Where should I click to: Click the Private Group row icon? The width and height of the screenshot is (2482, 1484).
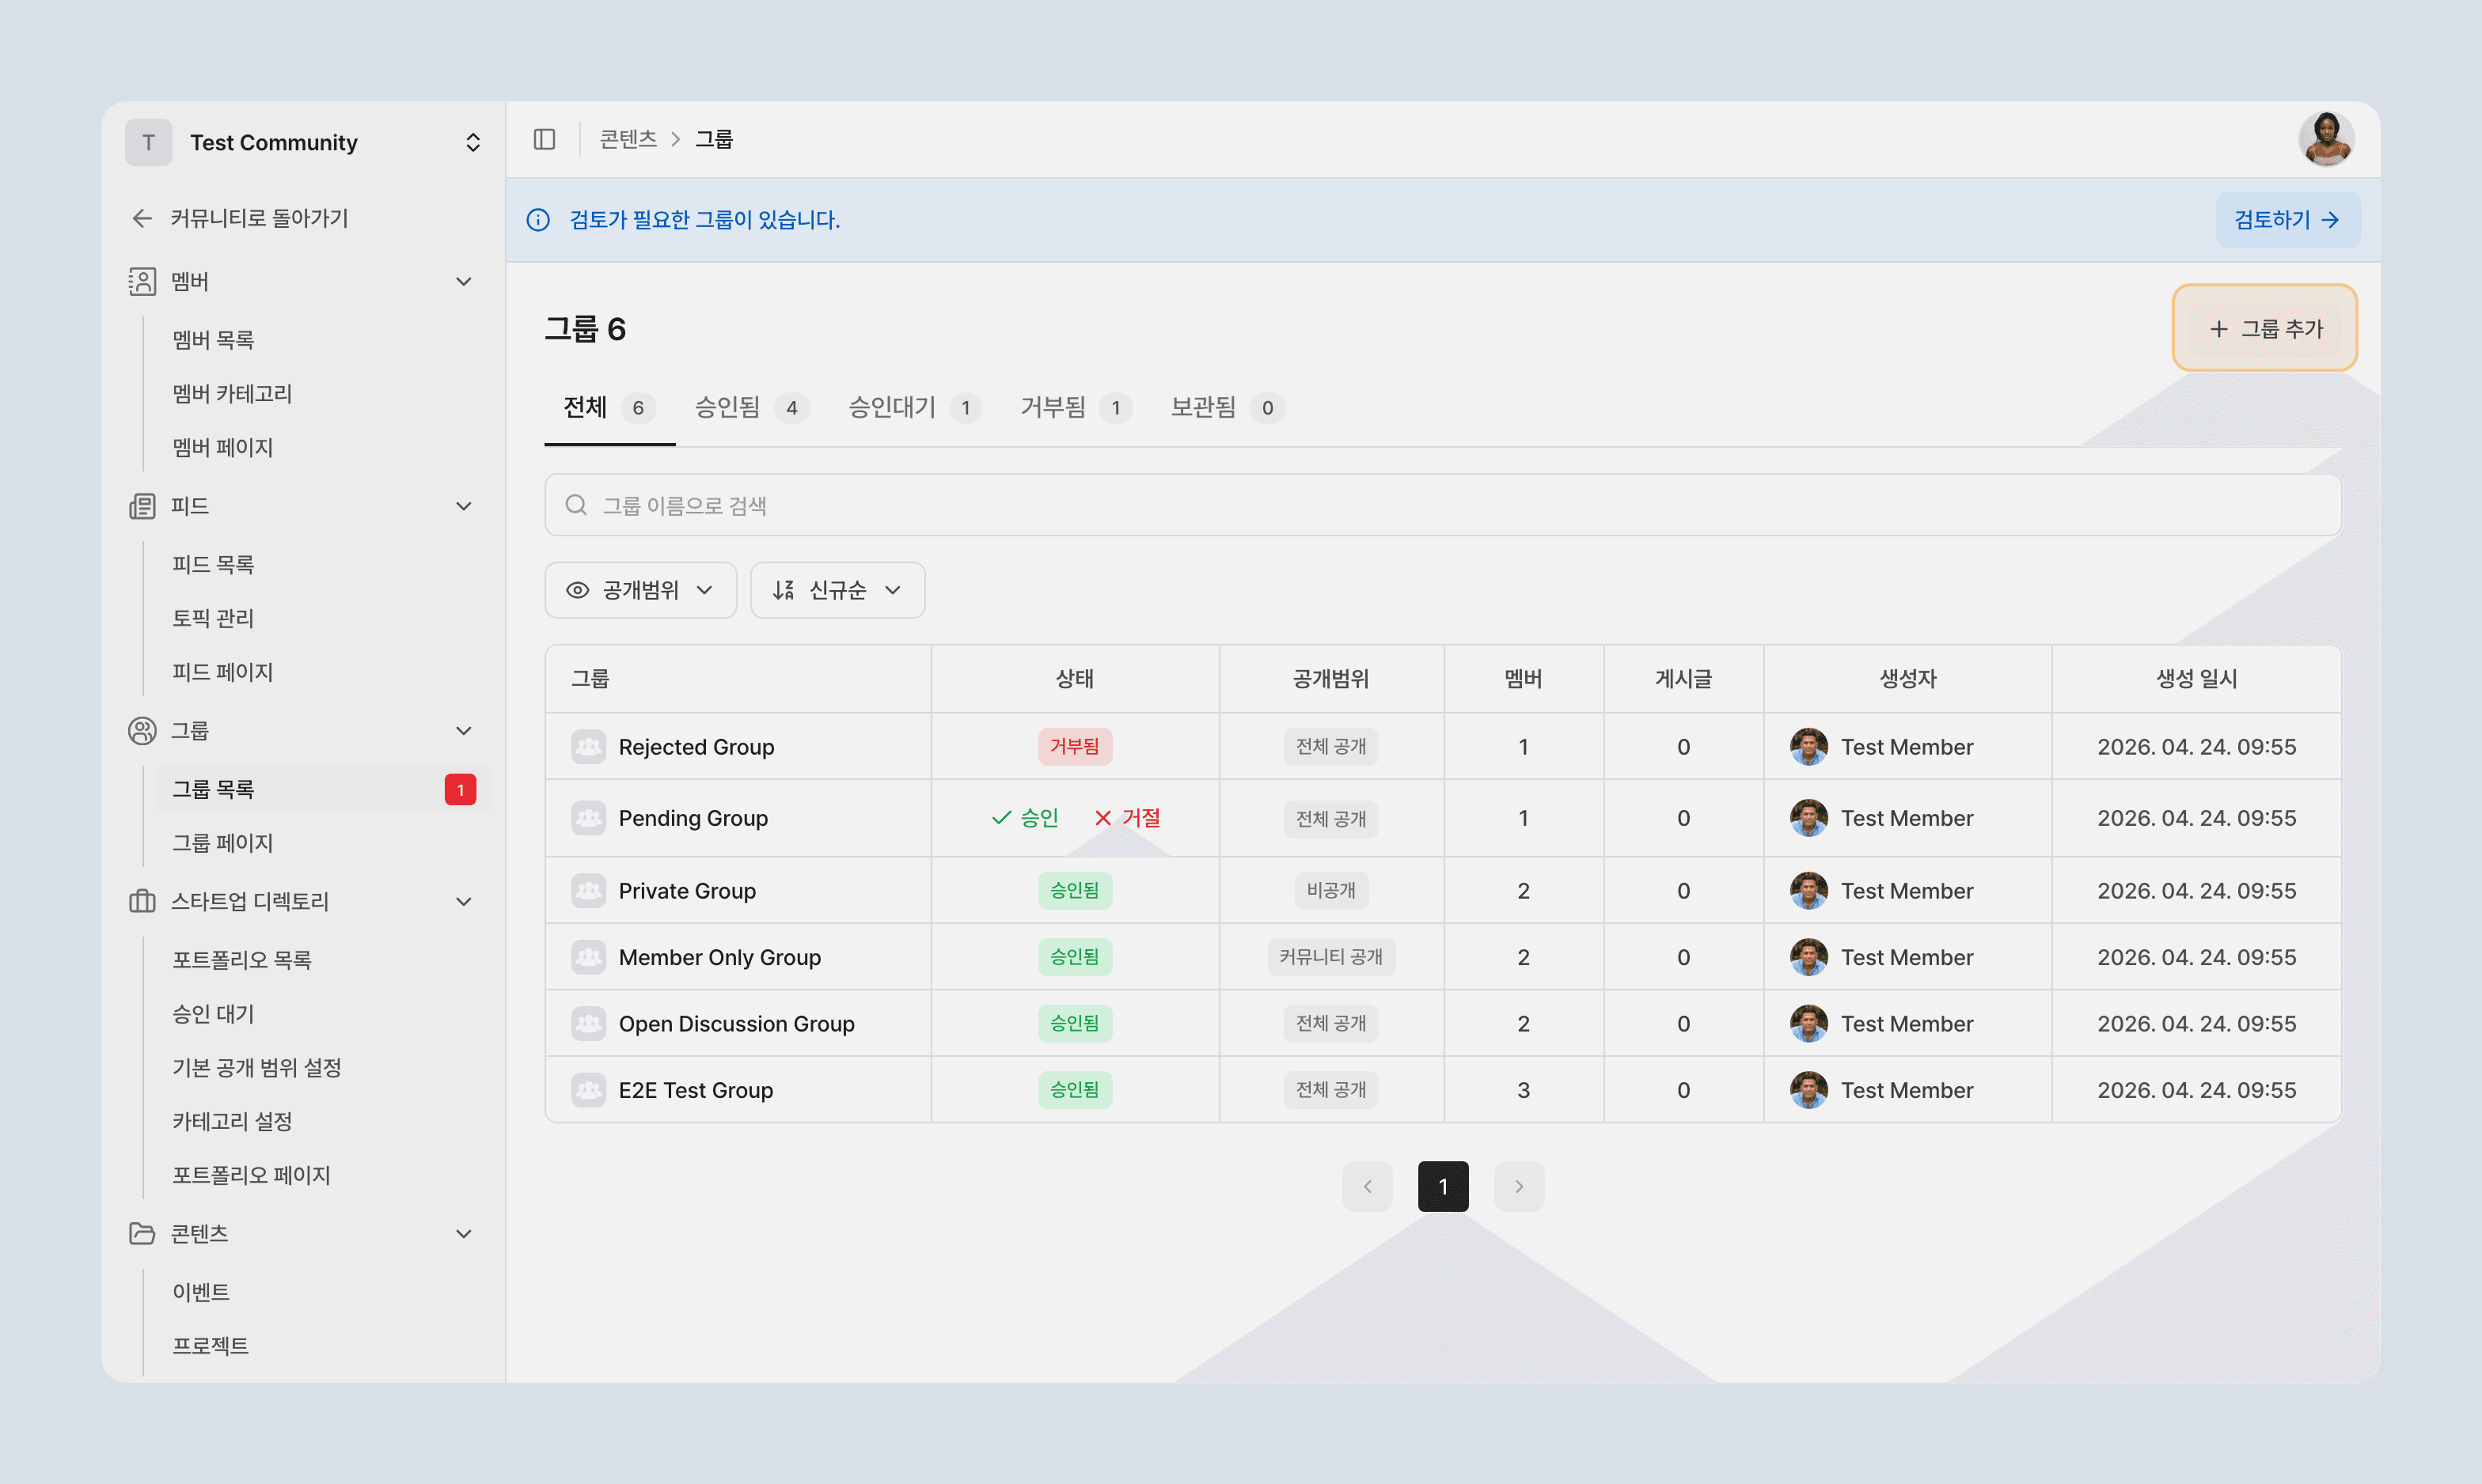click(588, 891)
